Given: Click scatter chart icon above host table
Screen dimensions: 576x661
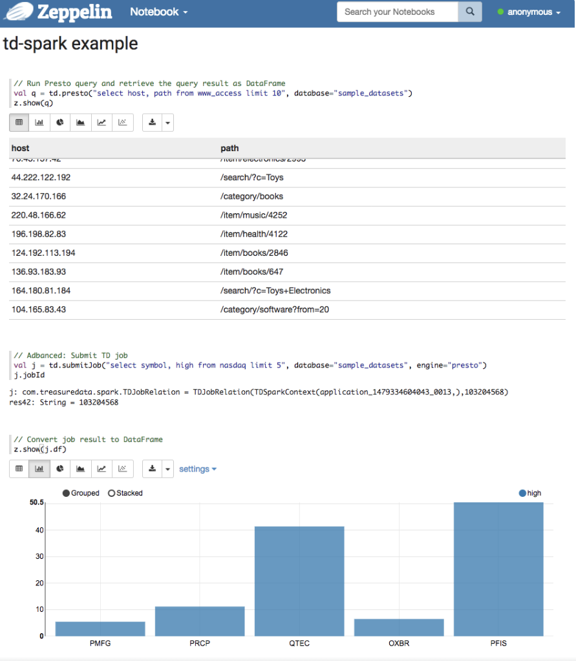Looking at the screenshot, I should click(122, 122).
